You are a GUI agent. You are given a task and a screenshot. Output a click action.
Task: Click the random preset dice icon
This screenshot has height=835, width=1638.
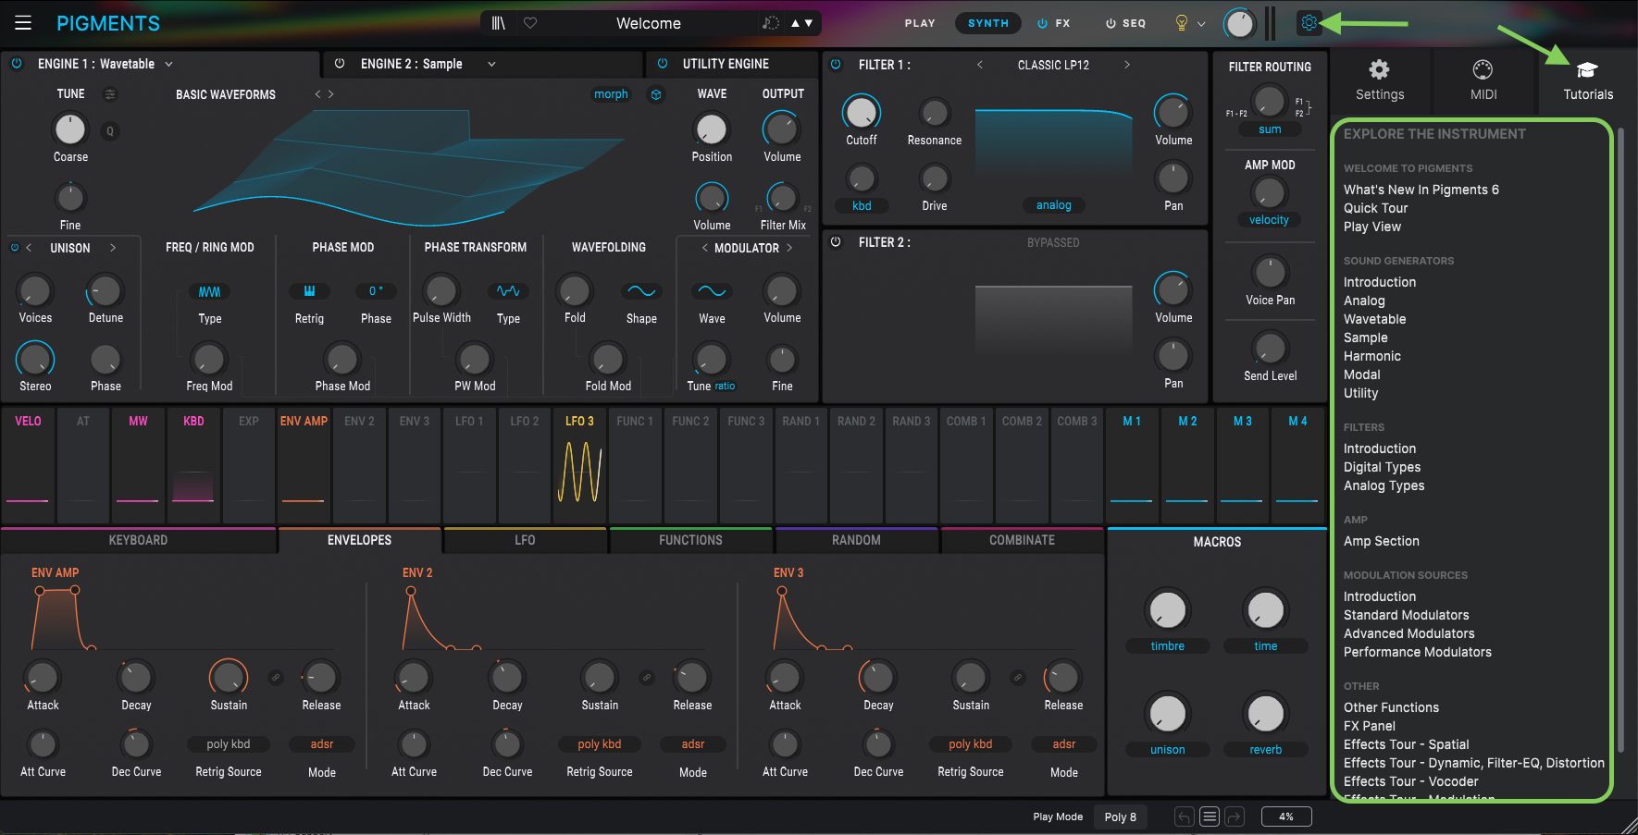coord(770,23)
